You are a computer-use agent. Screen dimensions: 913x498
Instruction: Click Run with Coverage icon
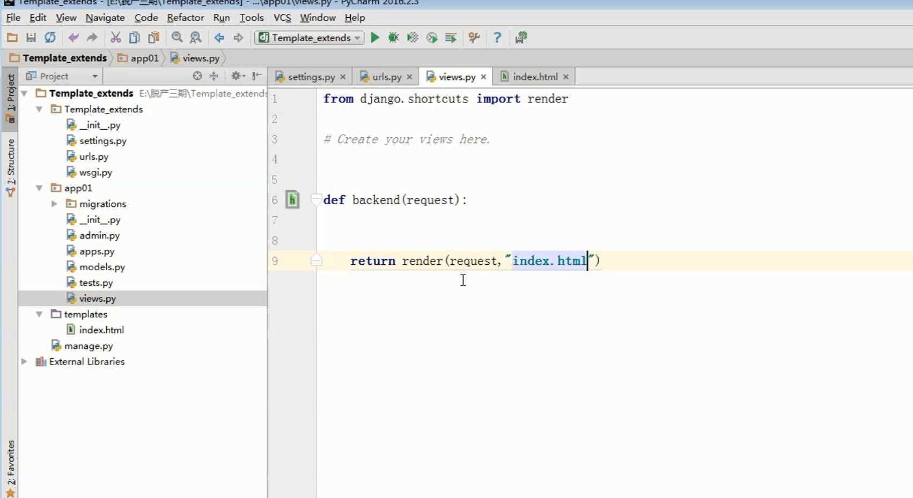(x=413, y=38)
